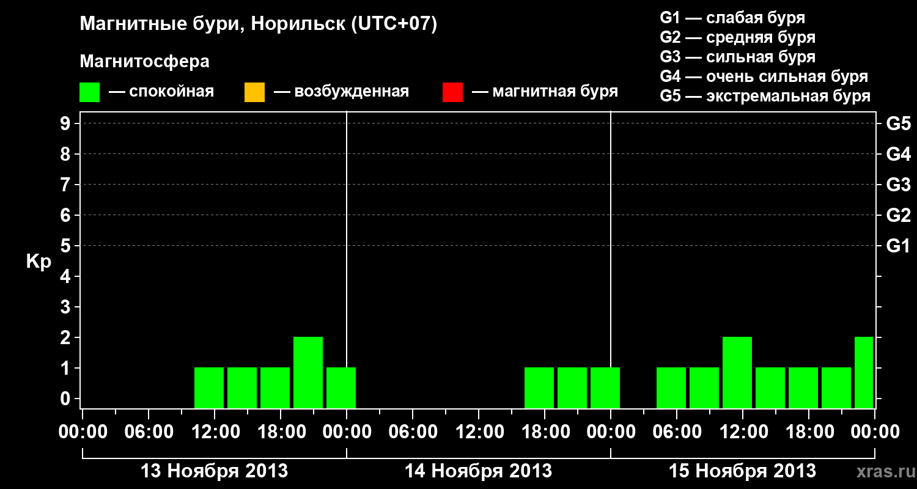
Task: Select the line G1 — слабая буря
Action: click(x=732, y=17)
